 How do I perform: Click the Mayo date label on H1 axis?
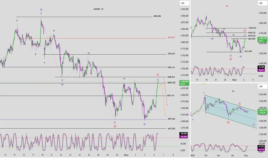[126, 155]
